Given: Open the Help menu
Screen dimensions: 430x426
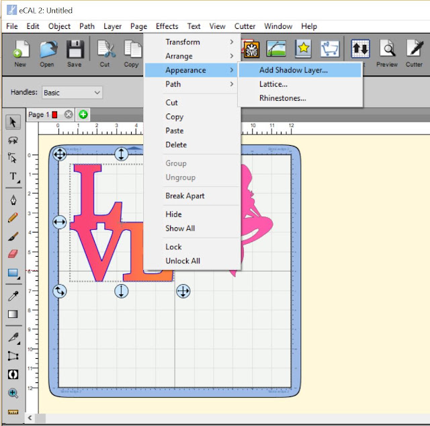Looking at the screenshot, I should (x=309, y=26).
